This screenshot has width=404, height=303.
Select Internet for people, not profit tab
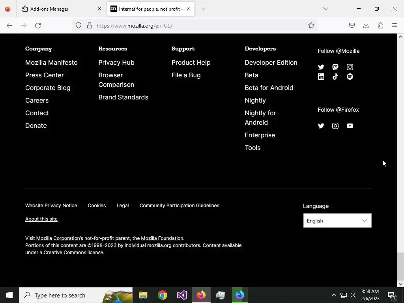[x=151, y=9]
